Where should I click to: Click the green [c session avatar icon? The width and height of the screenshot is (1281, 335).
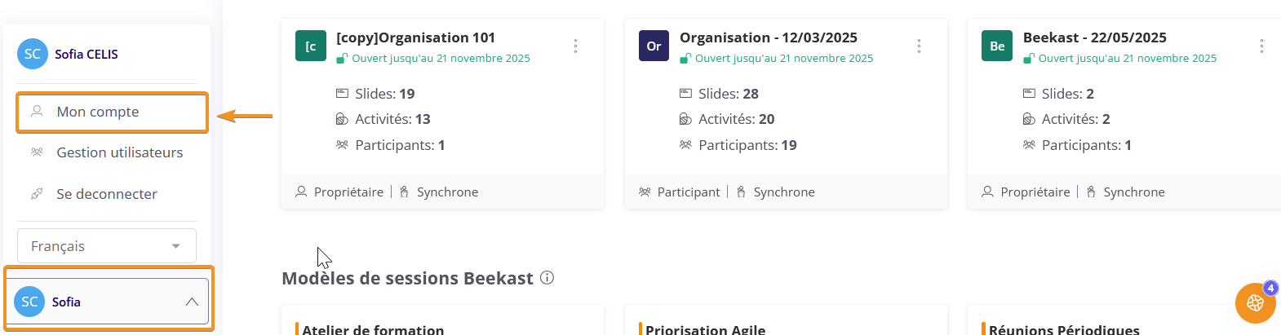[311, 46]
